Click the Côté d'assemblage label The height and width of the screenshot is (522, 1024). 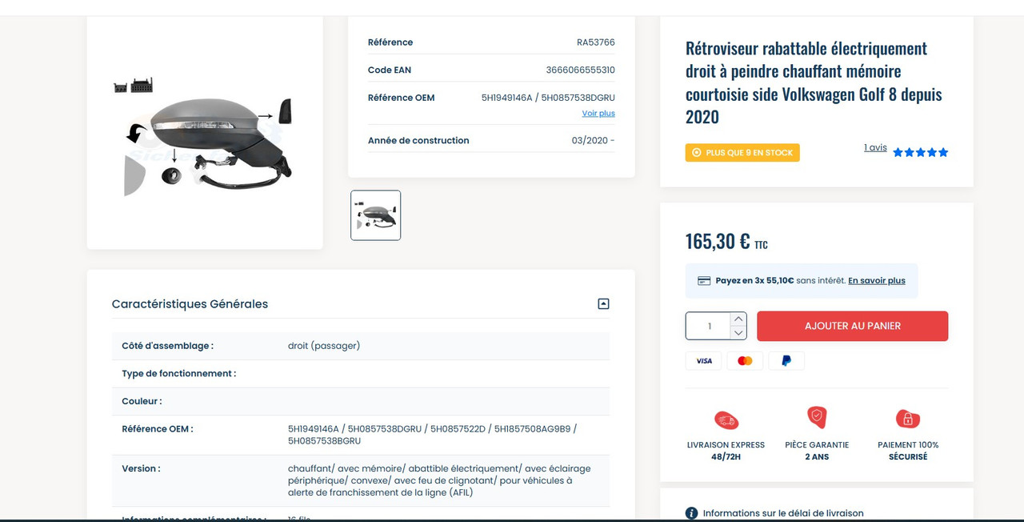(x=167, y=346)
